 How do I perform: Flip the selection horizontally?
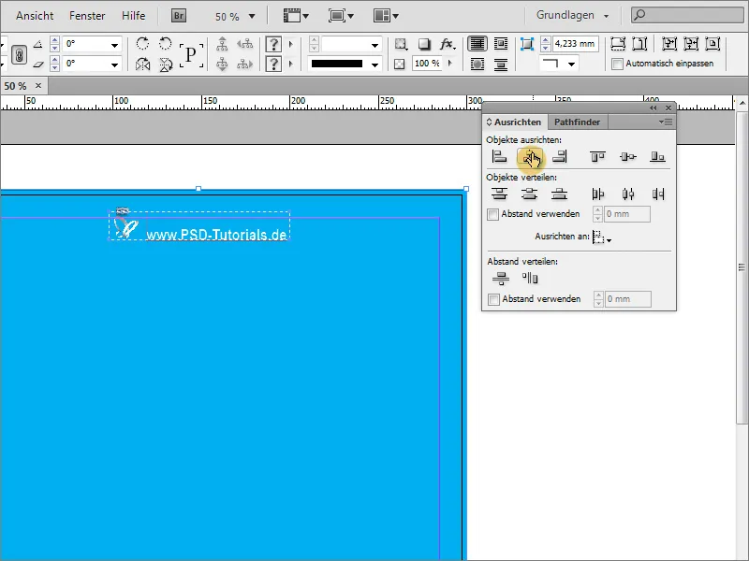pyautogui.click(x=142, y=64)
